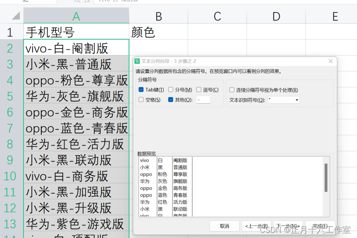
Task: Select column B header
Action: coord(158,16)
